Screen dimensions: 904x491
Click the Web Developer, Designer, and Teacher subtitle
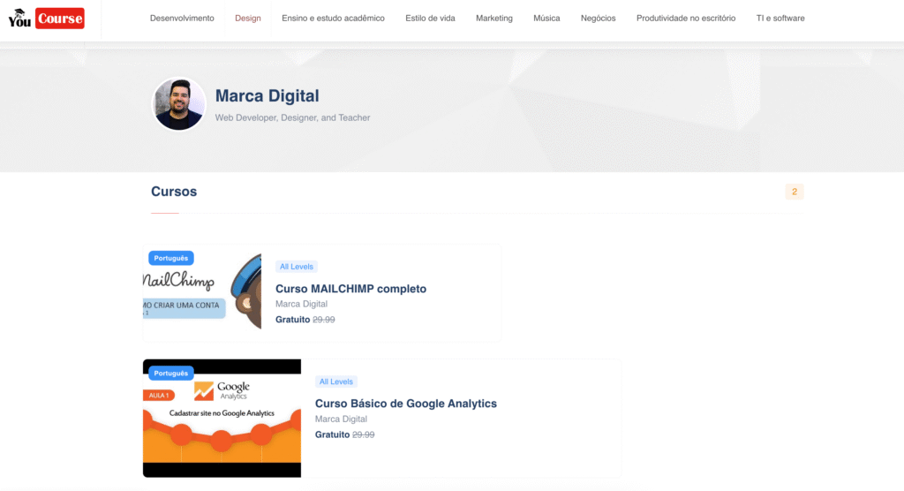click(x=292, y=117)
